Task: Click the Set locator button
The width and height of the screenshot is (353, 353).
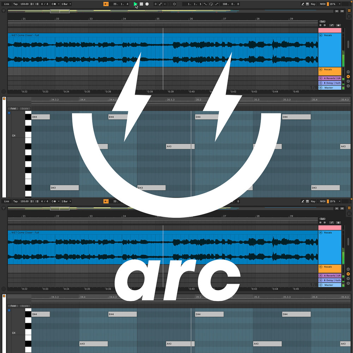Action: [x=322, y=22]
